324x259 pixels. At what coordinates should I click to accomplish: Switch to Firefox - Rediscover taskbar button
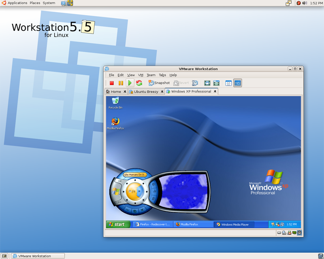click(153, 224)
